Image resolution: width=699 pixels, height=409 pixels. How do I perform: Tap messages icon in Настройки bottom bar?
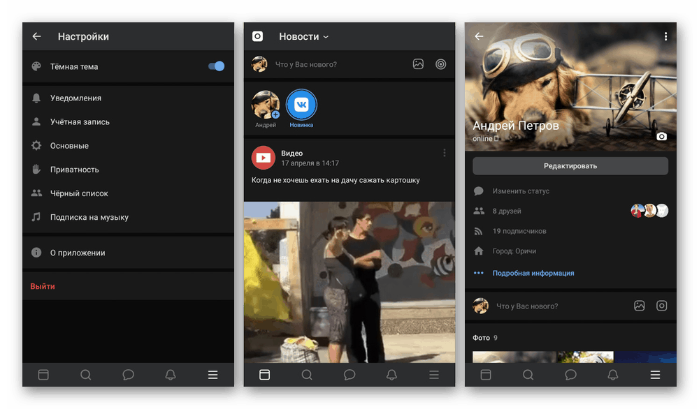pyautogui.click(x=128, y=375)
